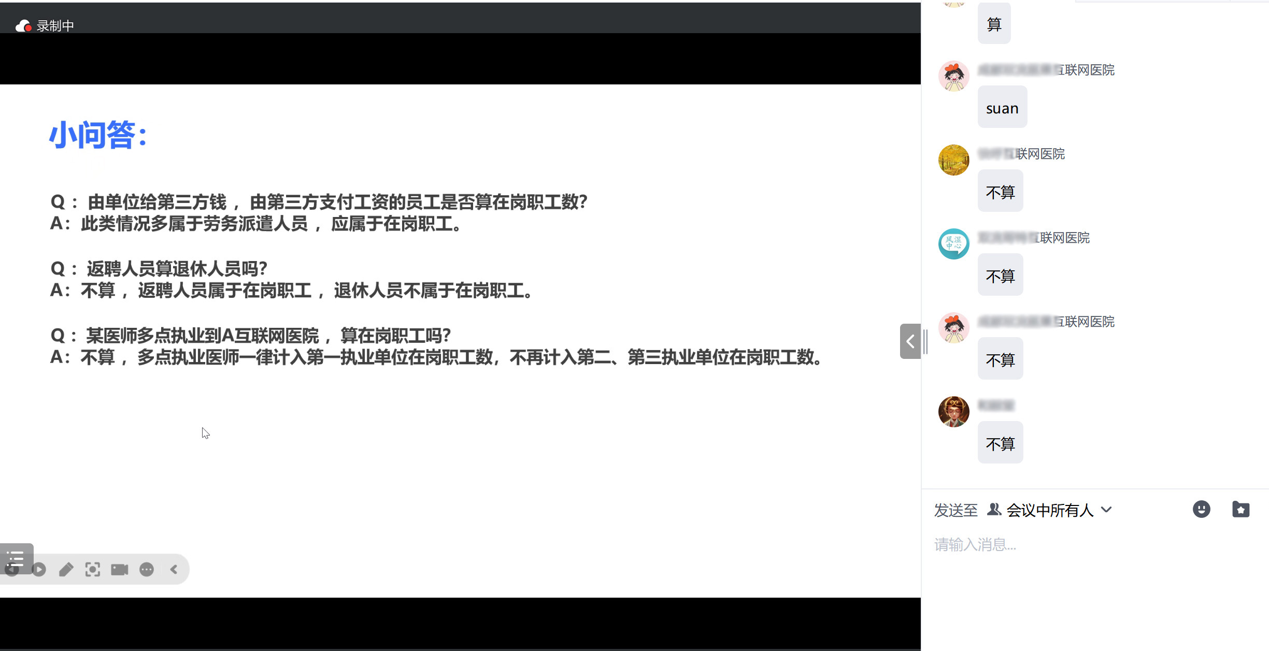Click the teal 风湿中心 avatar

953,244
